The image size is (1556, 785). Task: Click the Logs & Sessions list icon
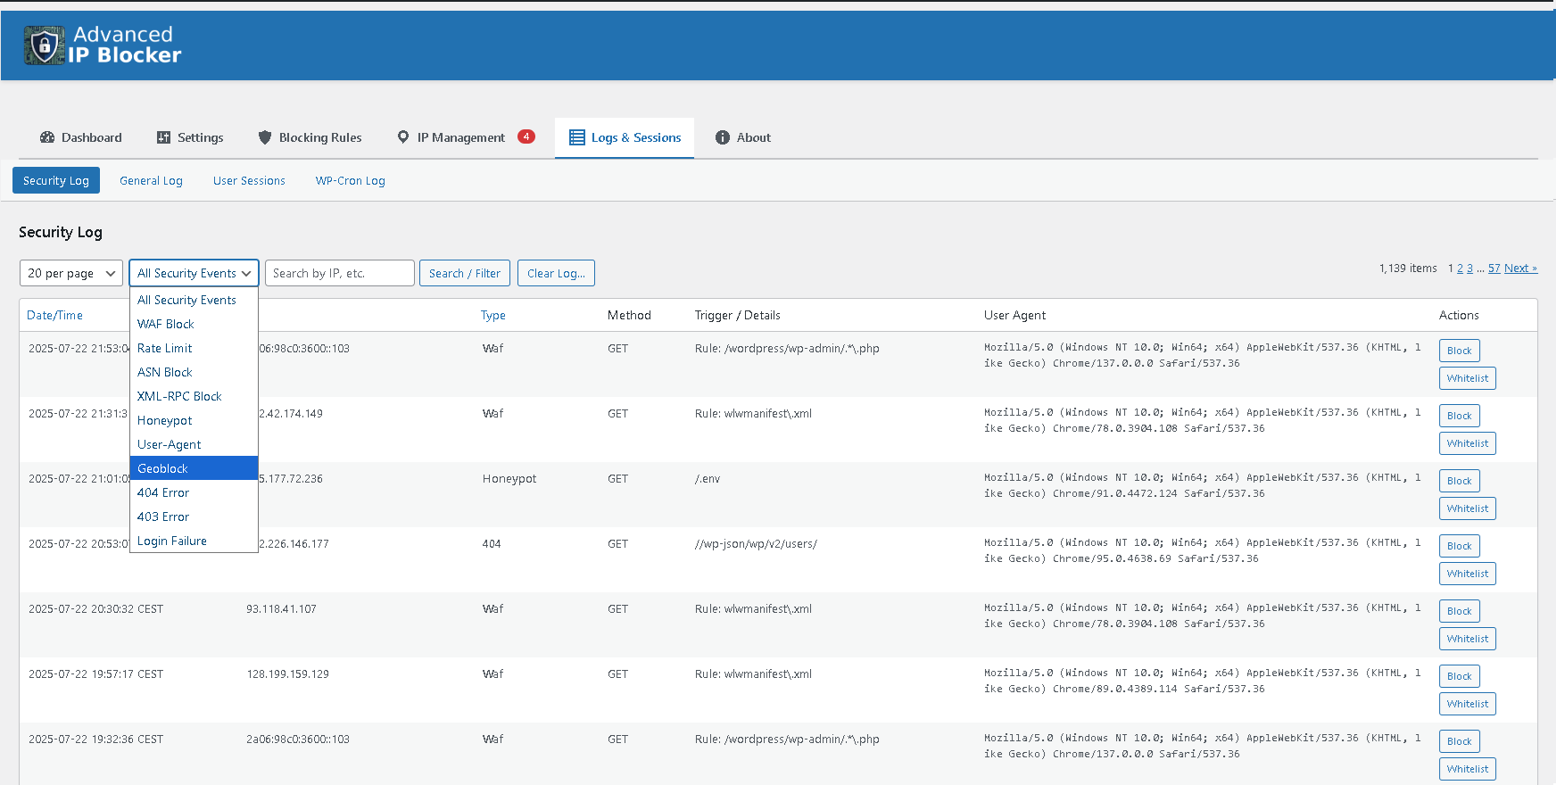click(x=577, y=137)
